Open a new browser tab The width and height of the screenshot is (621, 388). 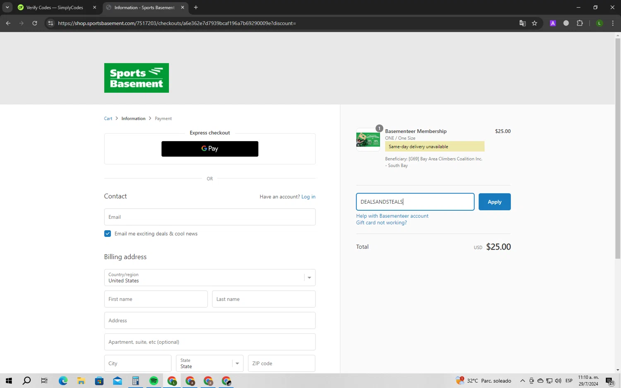pyautogui.click(x=196, y=7)
